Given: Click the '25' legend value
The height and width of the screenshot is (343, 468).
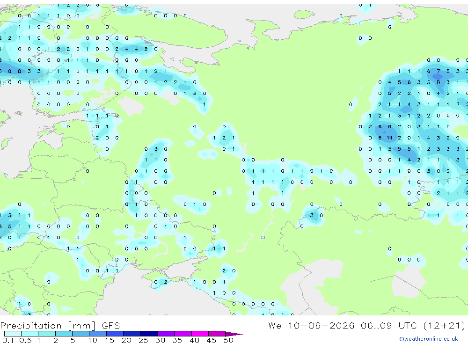Looking at the screenshot, I should 143,340.
